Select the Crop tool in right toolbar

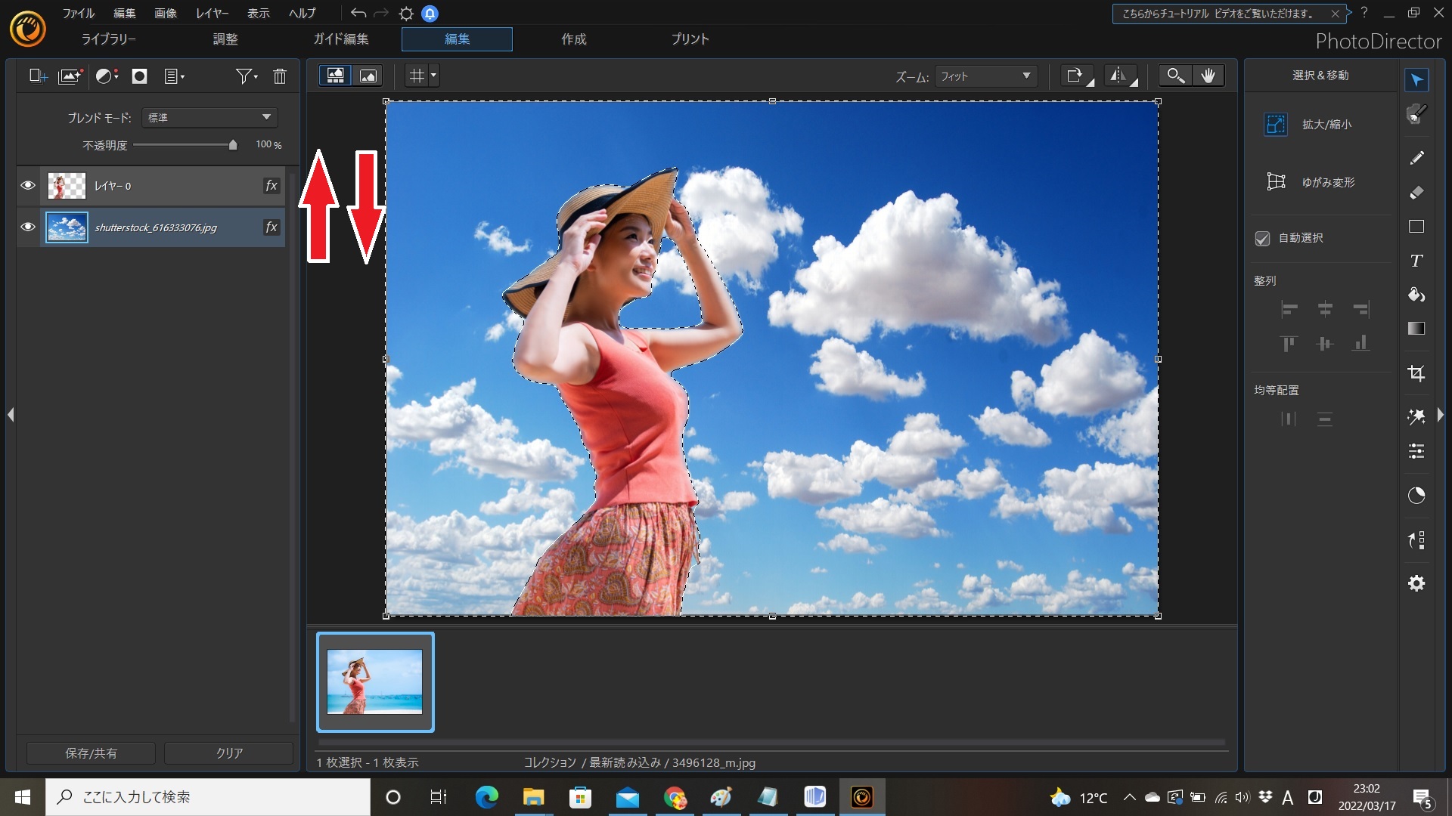pos(1416,373)
